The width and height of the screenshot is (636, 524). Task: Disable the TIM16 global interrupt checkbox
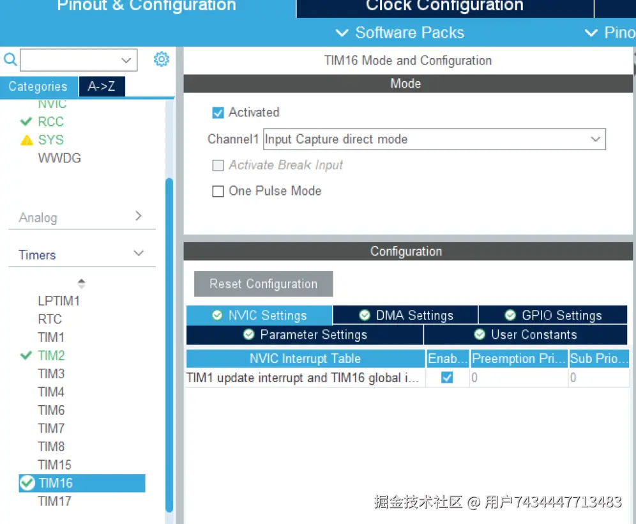447,378
